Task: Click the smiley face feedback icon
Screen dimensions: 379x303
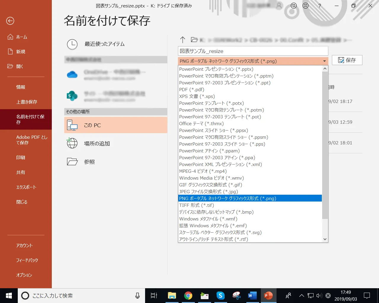Action: click(293, 6)
